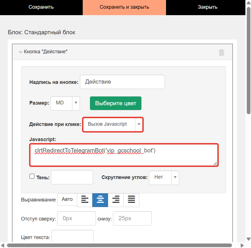Select the left alignment icon
The height and width of the screenshot is (248, 251).
click(84, 200)
